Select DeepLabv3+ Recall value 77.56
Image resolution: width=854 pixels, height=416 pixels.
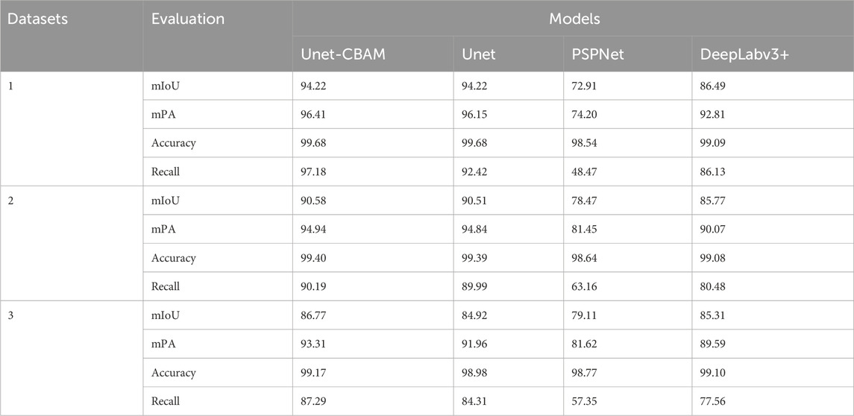pyautogui.click(x=712, y=401)
